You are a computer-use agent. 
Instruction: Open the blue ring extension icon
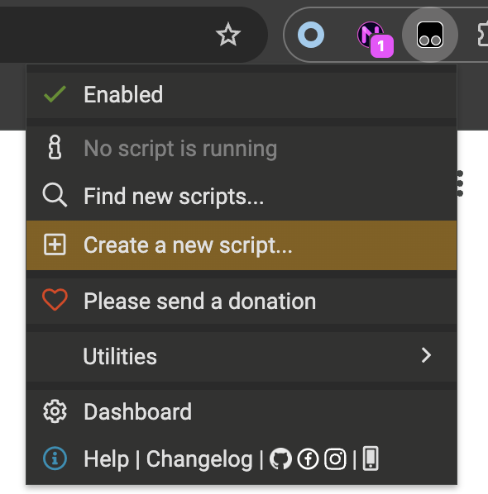coord(311,35)
